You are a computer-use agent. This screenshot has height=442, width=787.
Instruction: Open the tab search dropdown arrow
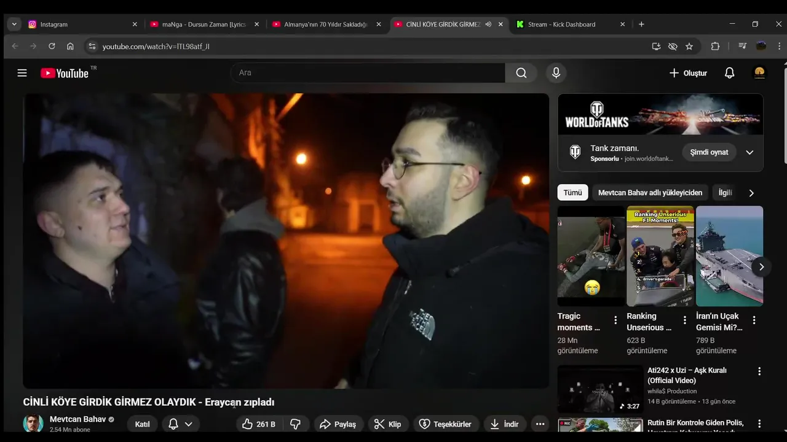click(x=14, y=25)
